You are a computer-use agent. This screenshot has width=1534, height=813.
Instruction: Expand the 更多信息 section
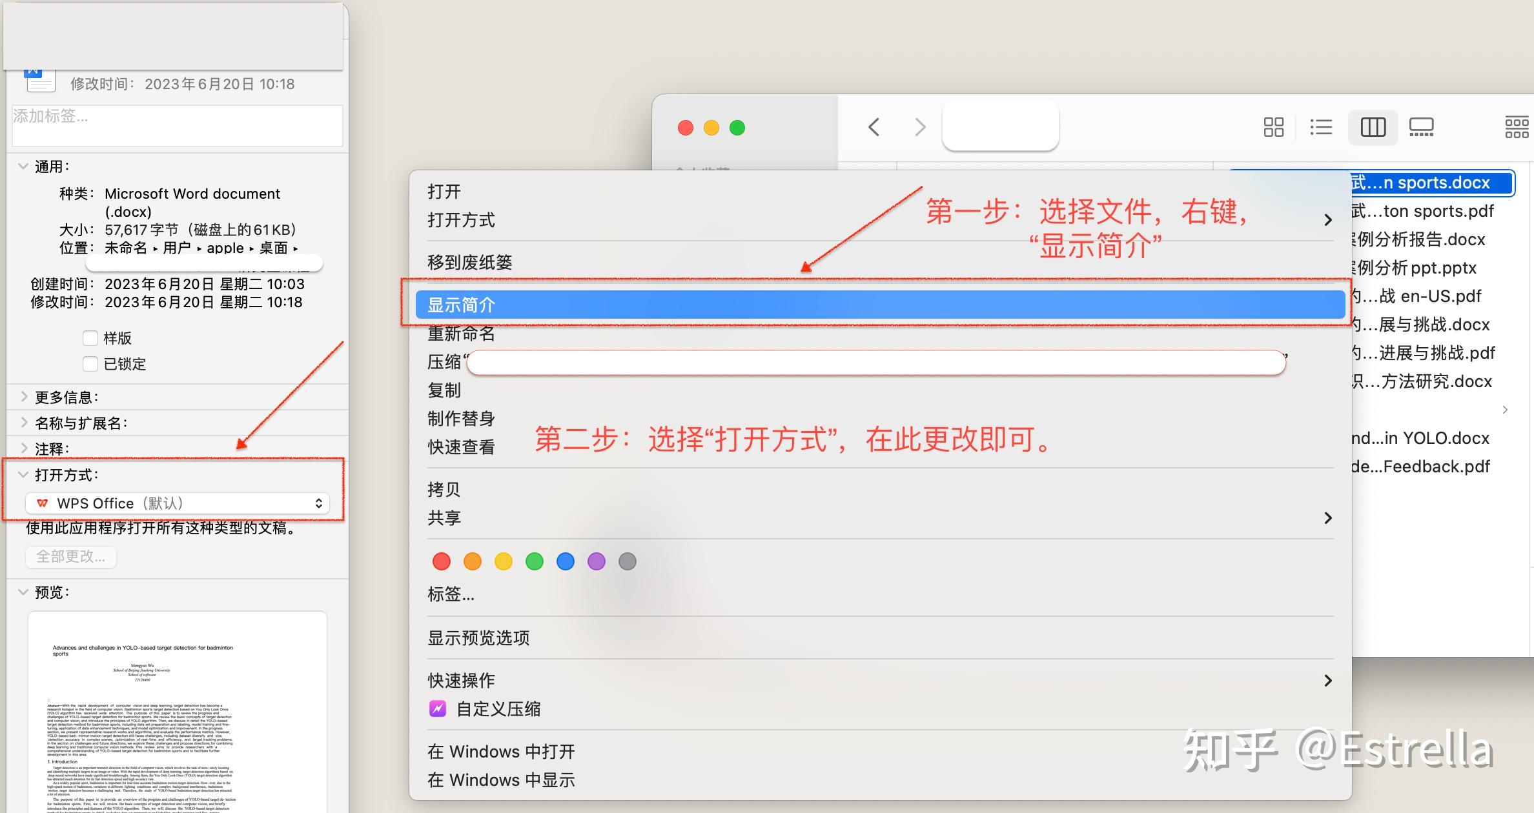24,397
